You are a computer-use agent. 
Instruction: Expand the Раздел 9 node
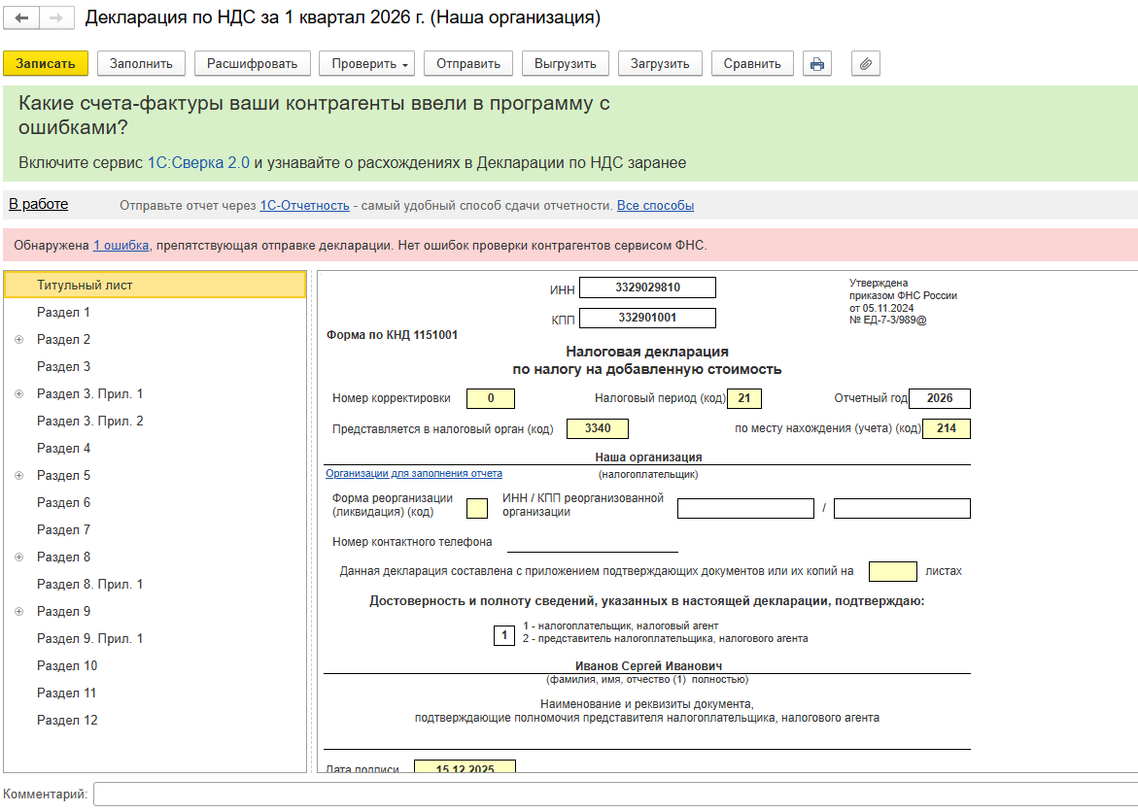pos(19,612)
